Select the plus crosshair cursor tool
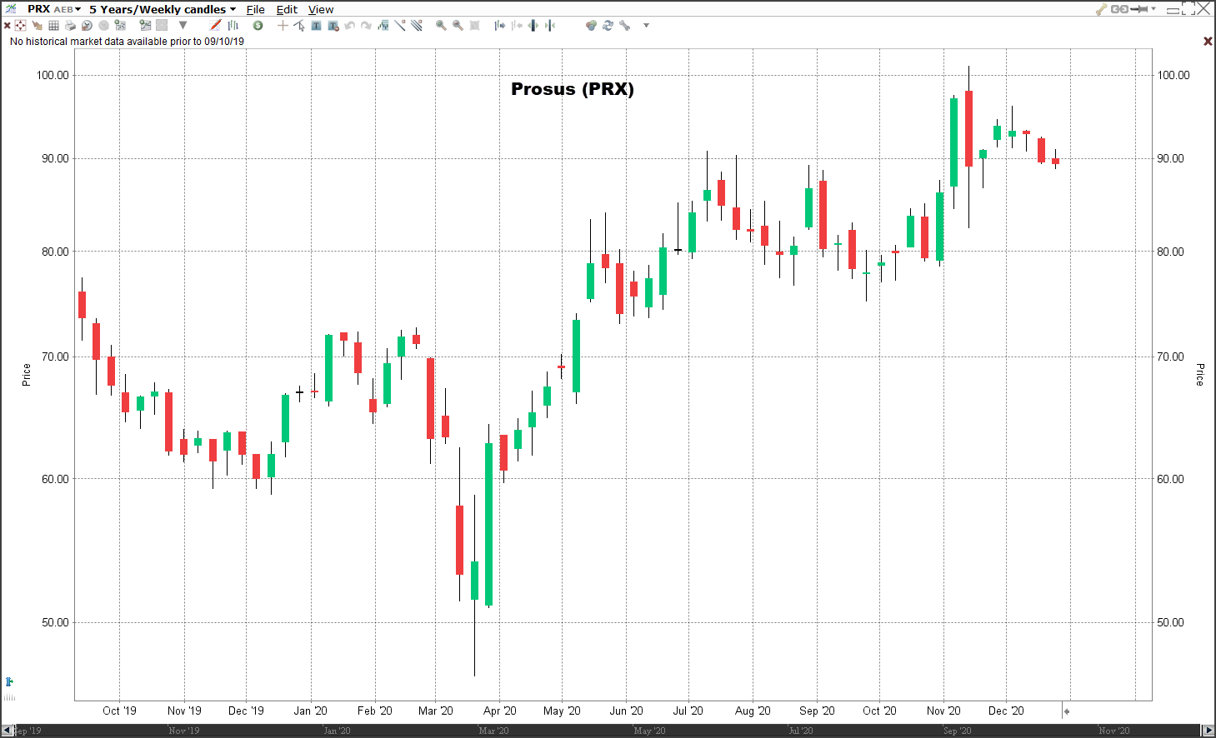1216x738 pixels. click(283, 25)
